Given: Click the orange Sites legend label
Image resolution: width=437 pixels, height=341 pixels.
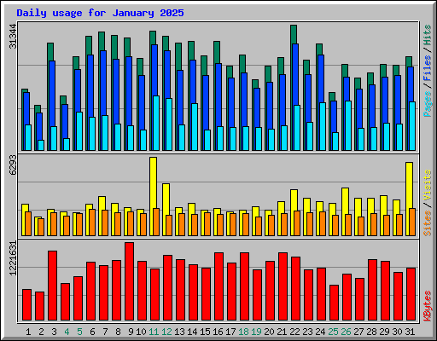Looking at the screenshot, I should pos(428,223).
